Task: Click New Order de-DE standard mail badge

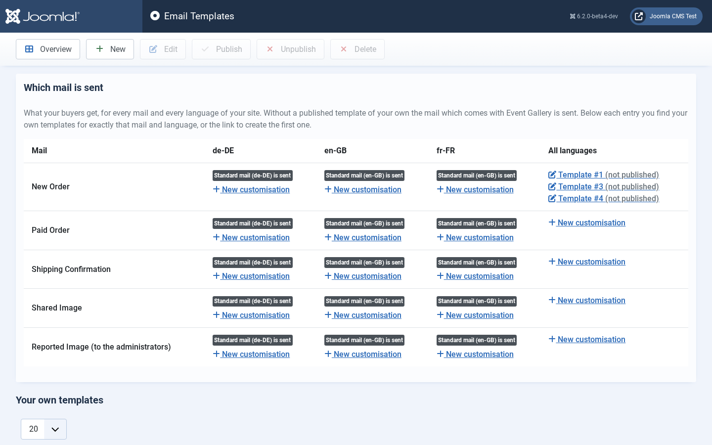Action: pyautogui.click(x=253, y=176)
